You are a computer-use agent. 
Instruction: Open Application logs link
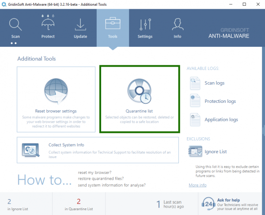pyautogui.click(x=221, y=120)
